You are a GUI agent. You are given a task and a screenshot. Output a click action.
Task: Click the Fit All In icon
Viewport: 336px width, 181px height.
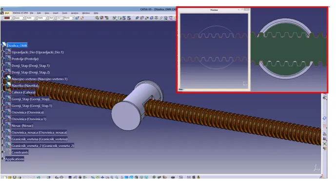pos(98,178)
